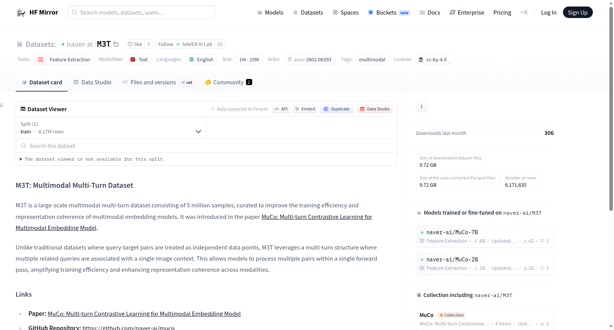Open the more navigation menu icon

click(x=524, y=12)
